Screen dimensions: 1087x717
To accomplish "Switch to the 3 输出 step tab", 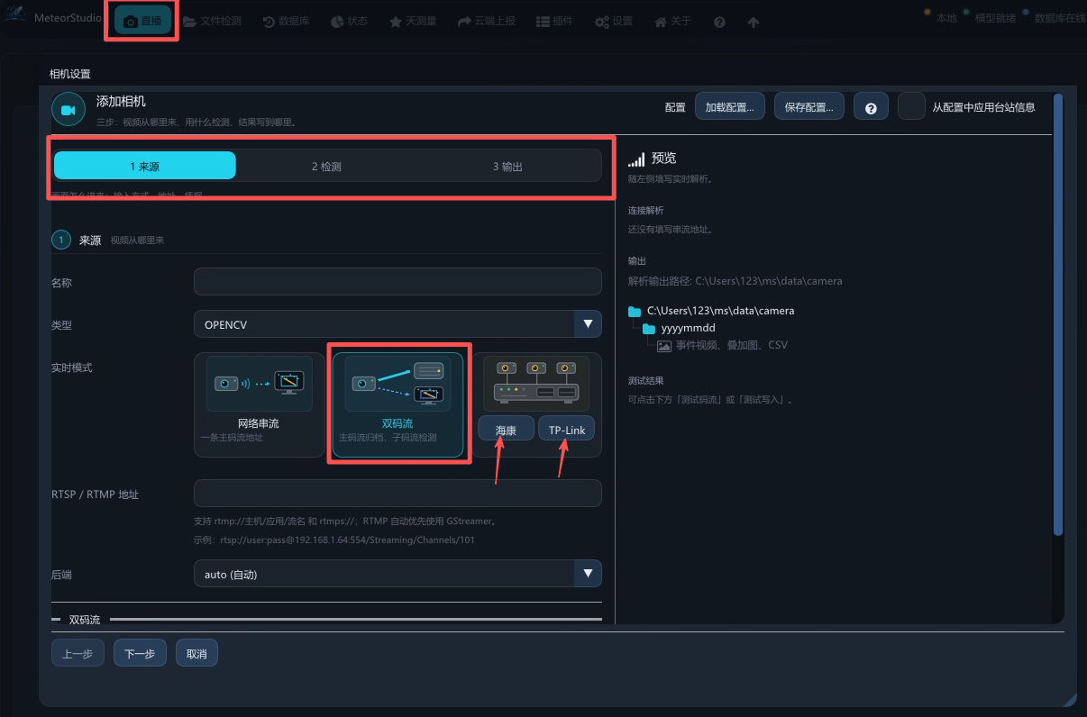I will pyautogui.click(x=507, y=166).
